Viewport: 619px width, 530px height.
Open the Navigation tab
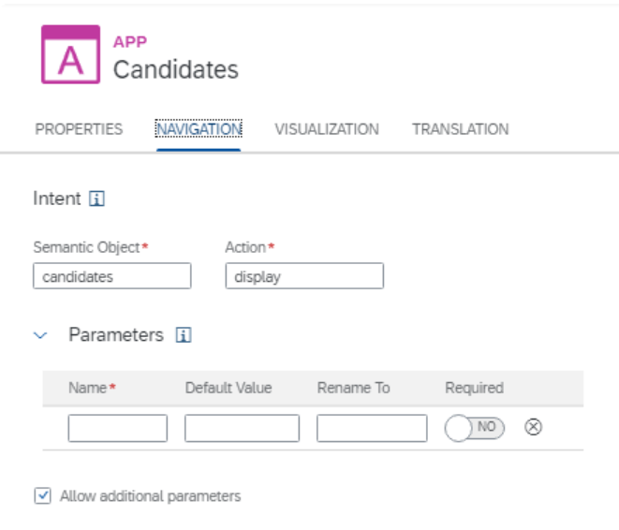pos(199,129)
